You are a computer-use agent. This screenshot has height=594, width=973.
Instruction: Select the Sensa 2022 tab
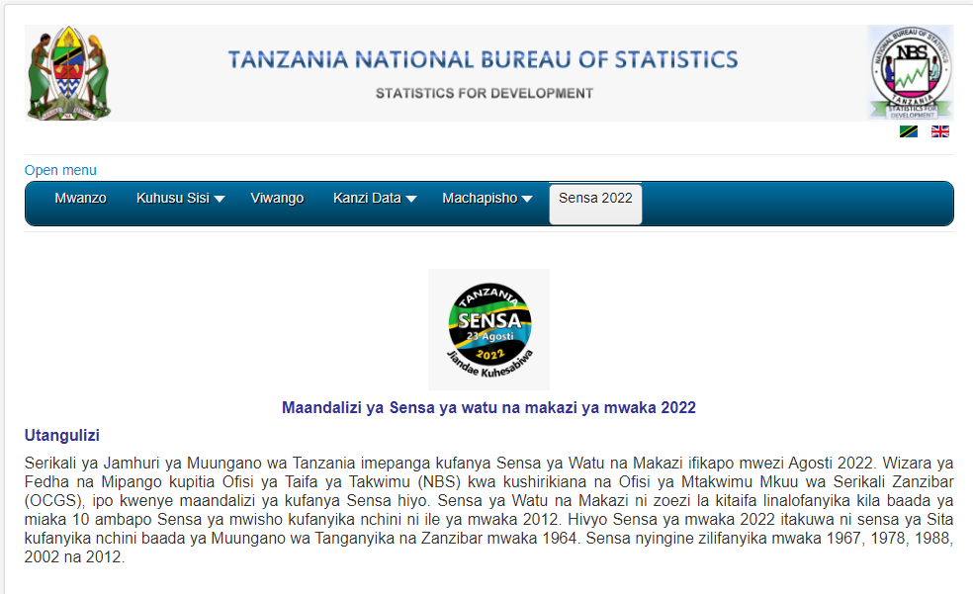click(x=595, y=204)
